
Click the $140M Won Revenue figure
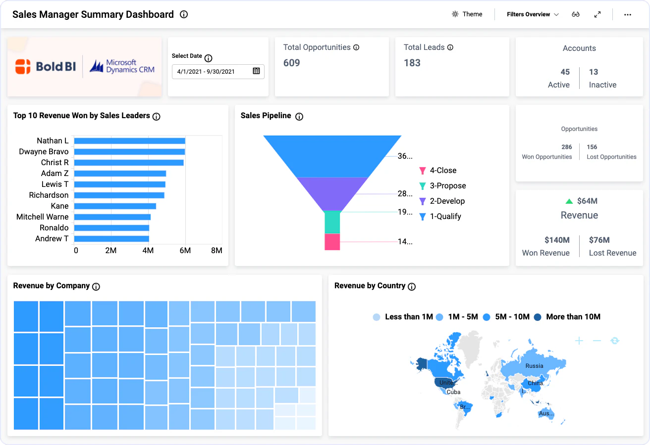(557, 240)
